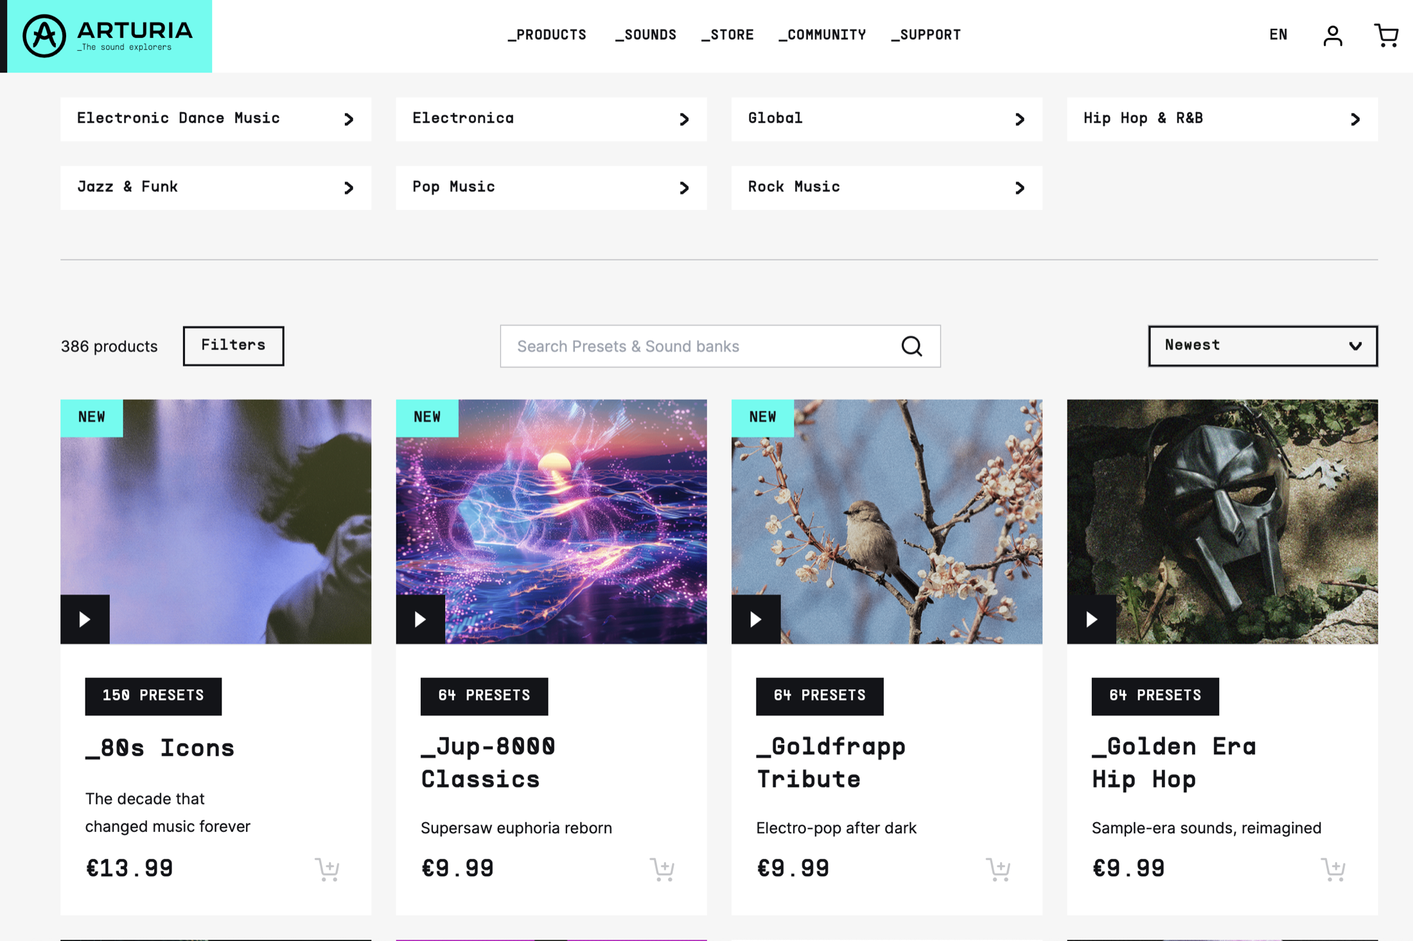This screenshot has height=941, width=1413.
Task: Expand the Rock Music genre
Action: [x=886, y=187]
